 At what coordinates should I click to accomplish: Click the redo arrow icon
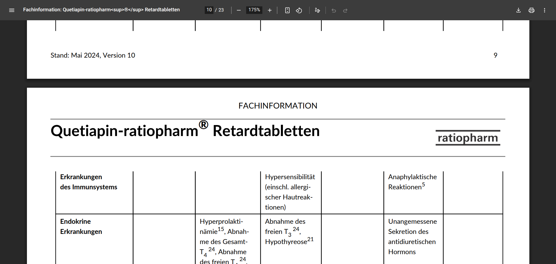pyautogui.click(x=345, y=10)
